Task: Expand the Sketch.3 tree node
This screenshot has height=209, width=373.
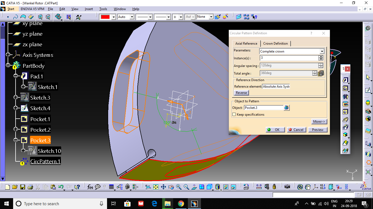Action: (x=16, y=97)
